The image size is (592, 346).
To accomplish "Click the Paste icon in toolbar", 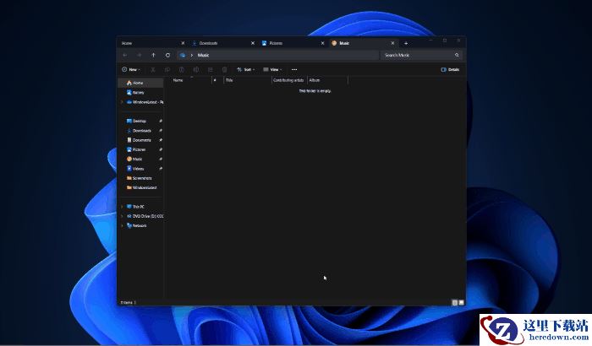I will tap(182, 70).
